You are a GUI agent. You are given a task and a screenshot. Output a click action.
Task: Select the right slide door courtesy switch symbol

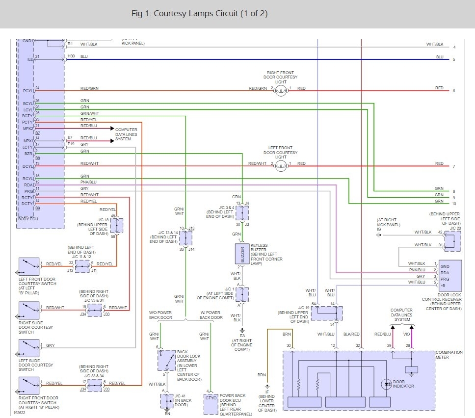pyautogui.click(x=28, y=310)
